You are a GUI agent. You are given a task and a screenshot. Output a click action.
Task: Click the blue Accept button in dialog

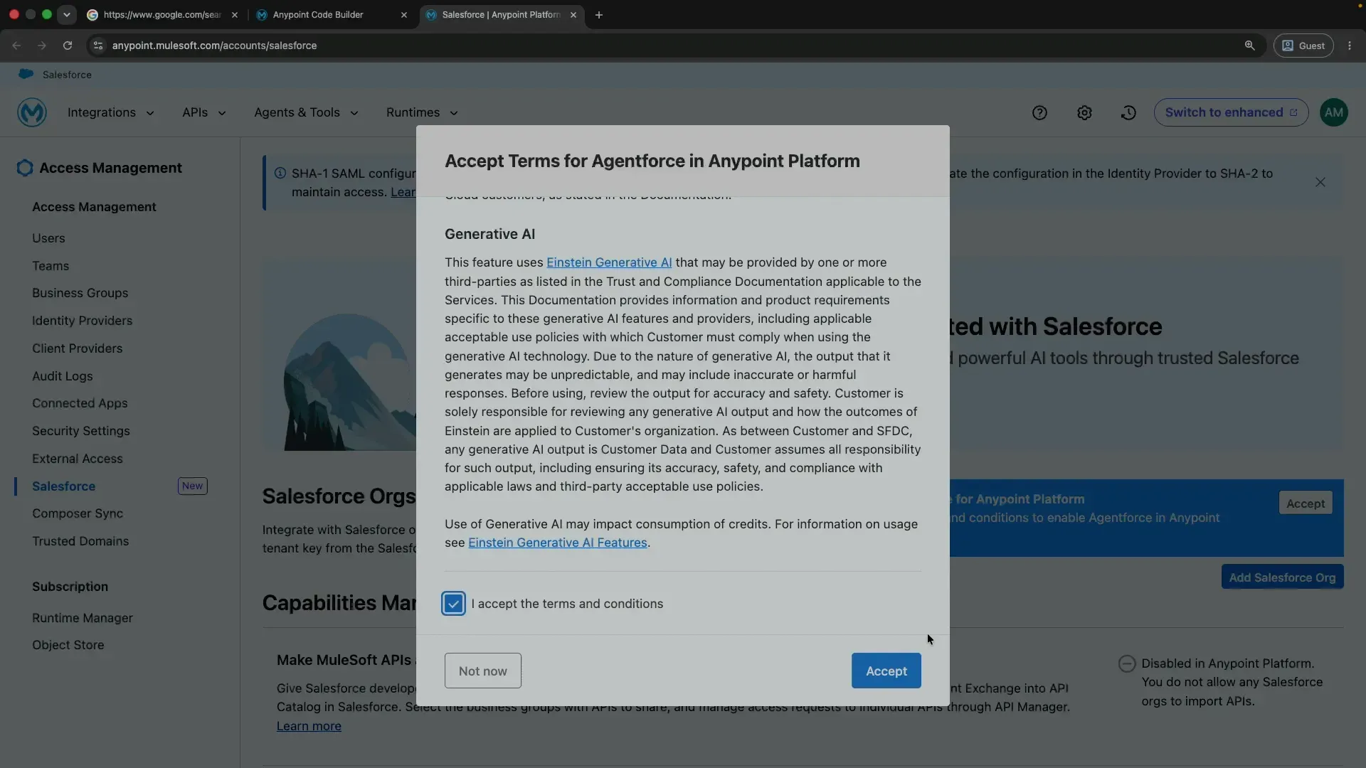pyautogui.click(x=886, y=671)
